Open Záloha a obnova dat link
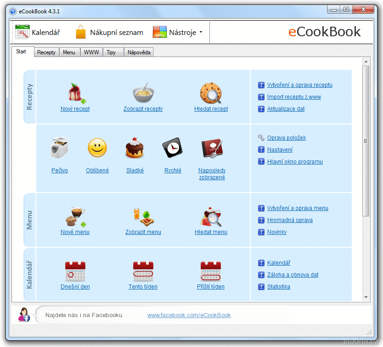383x347 pixels. 293,275
